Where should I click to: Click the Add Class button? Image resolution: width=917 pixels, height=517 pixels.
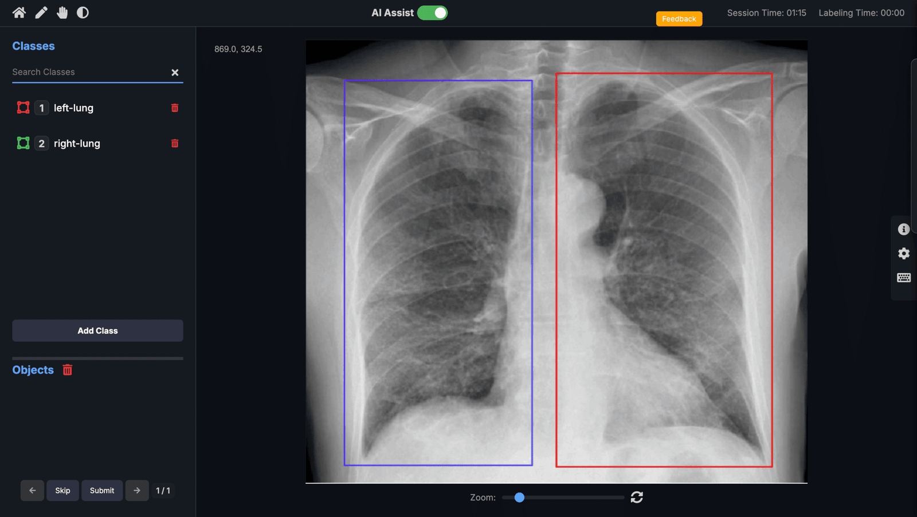coord(97,330)
